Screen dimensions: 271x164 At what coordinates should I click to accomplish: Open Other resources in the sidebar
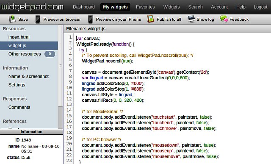click(x=25, y=54)
